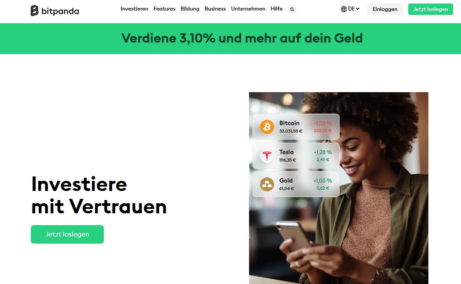Screen dimensions: 461x284
Task: Click the green Verdiene 3,10% banner
Action: 230,39
